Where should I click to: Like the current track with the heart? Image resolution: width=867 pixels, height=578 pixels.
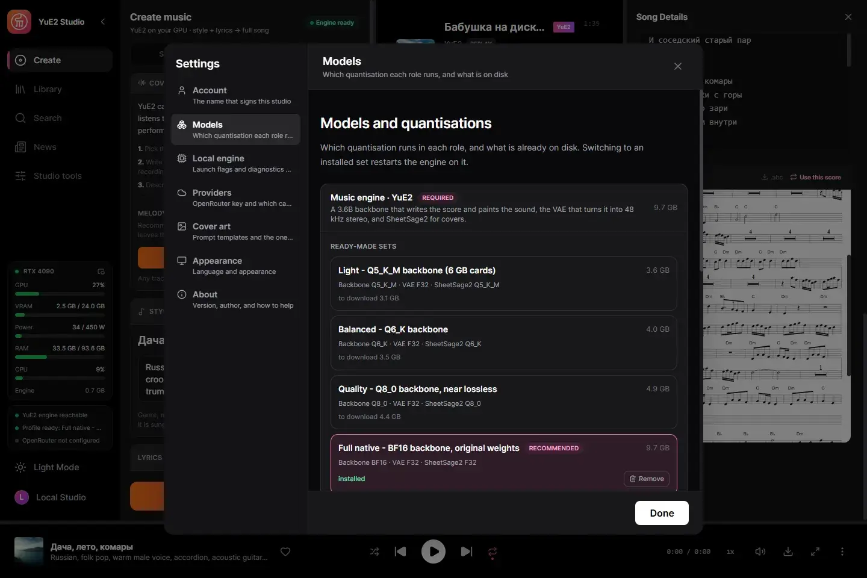point(285,552)
